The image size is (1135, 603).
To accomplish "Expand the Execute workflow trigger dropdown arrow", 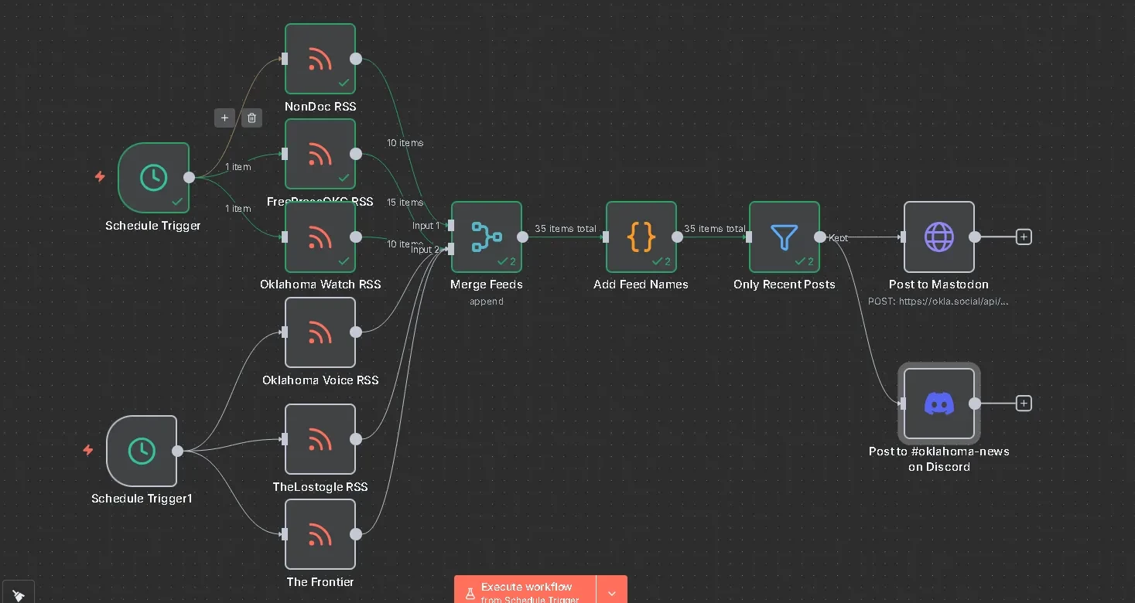I will pyautogui.click(x=612, y=592).
